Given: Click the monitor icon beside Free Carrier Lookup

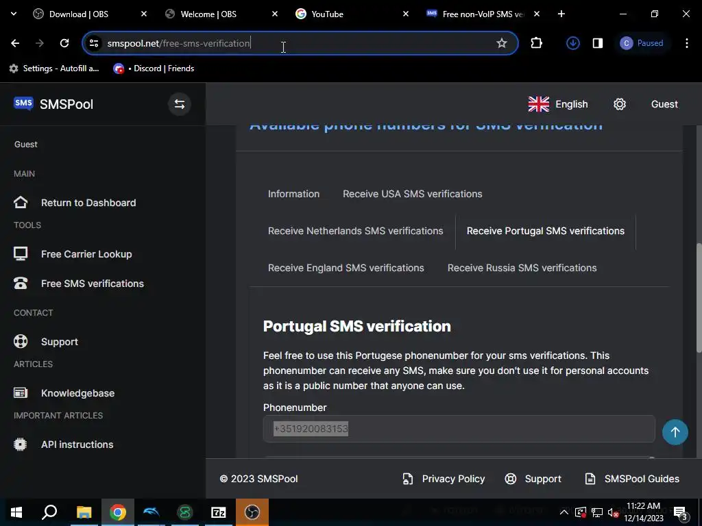Looking at the screenshot, I should coord(21,253).
